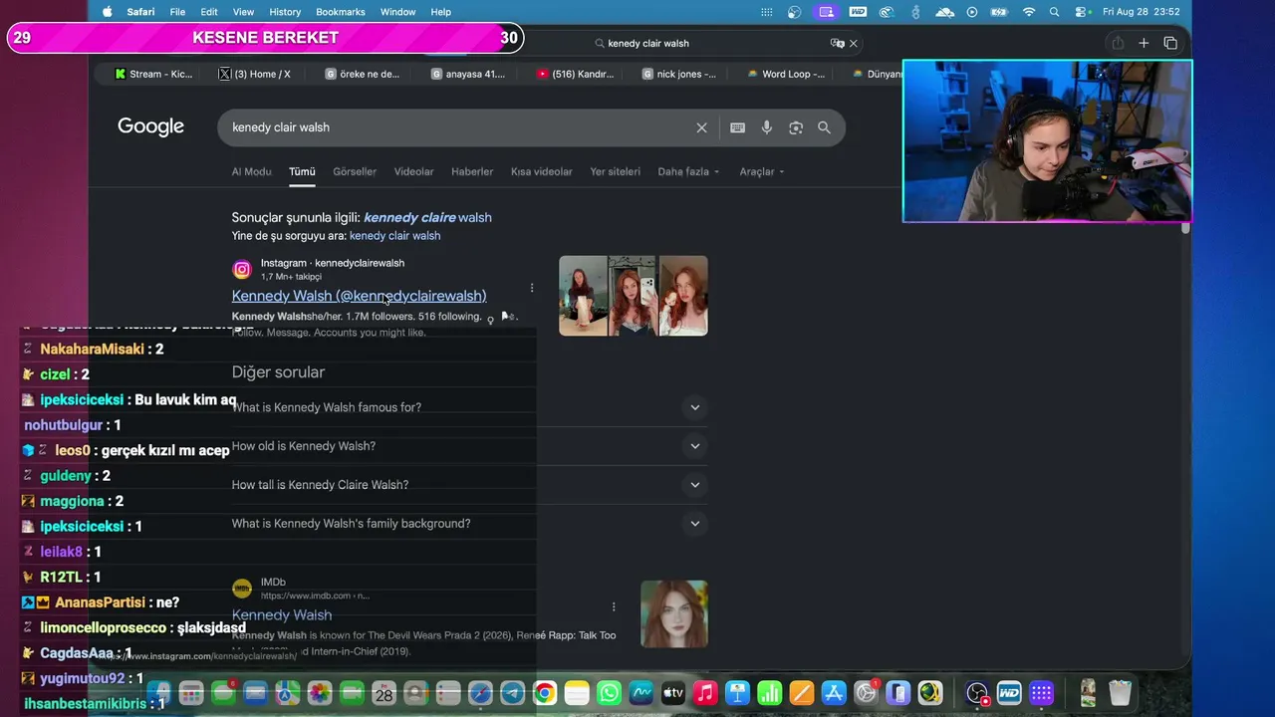Go to Google homepage via logo
The width and height of the screenshot is (1275, 717).
[x=150, y=126]
